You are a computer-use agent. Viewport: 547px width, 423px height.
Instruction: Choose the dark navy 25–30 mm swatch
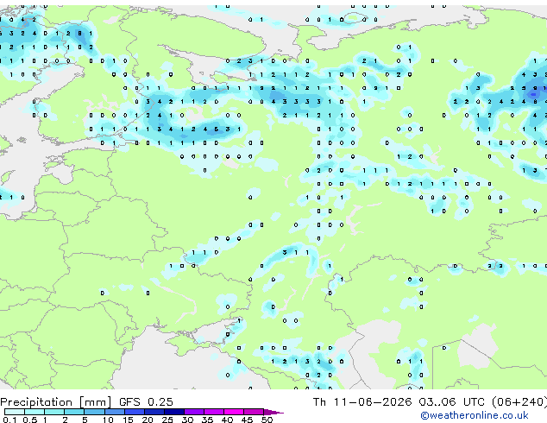173,412
